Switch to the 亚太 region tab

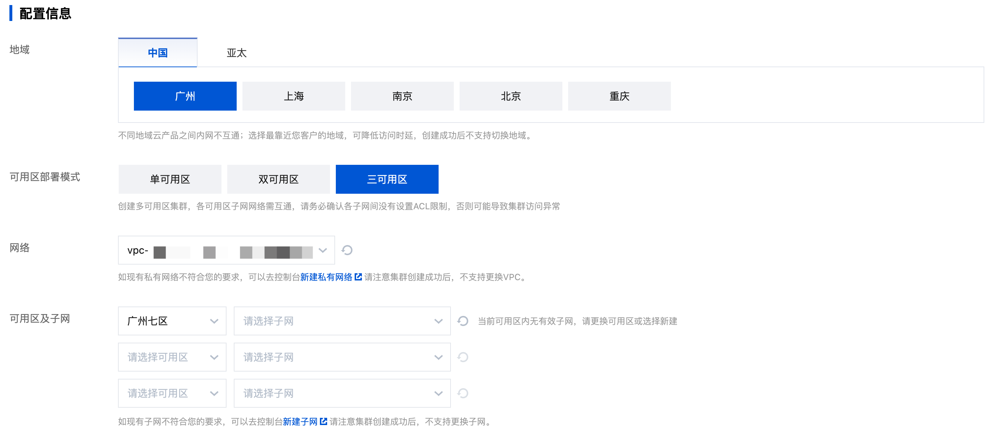tap(236, 53)
